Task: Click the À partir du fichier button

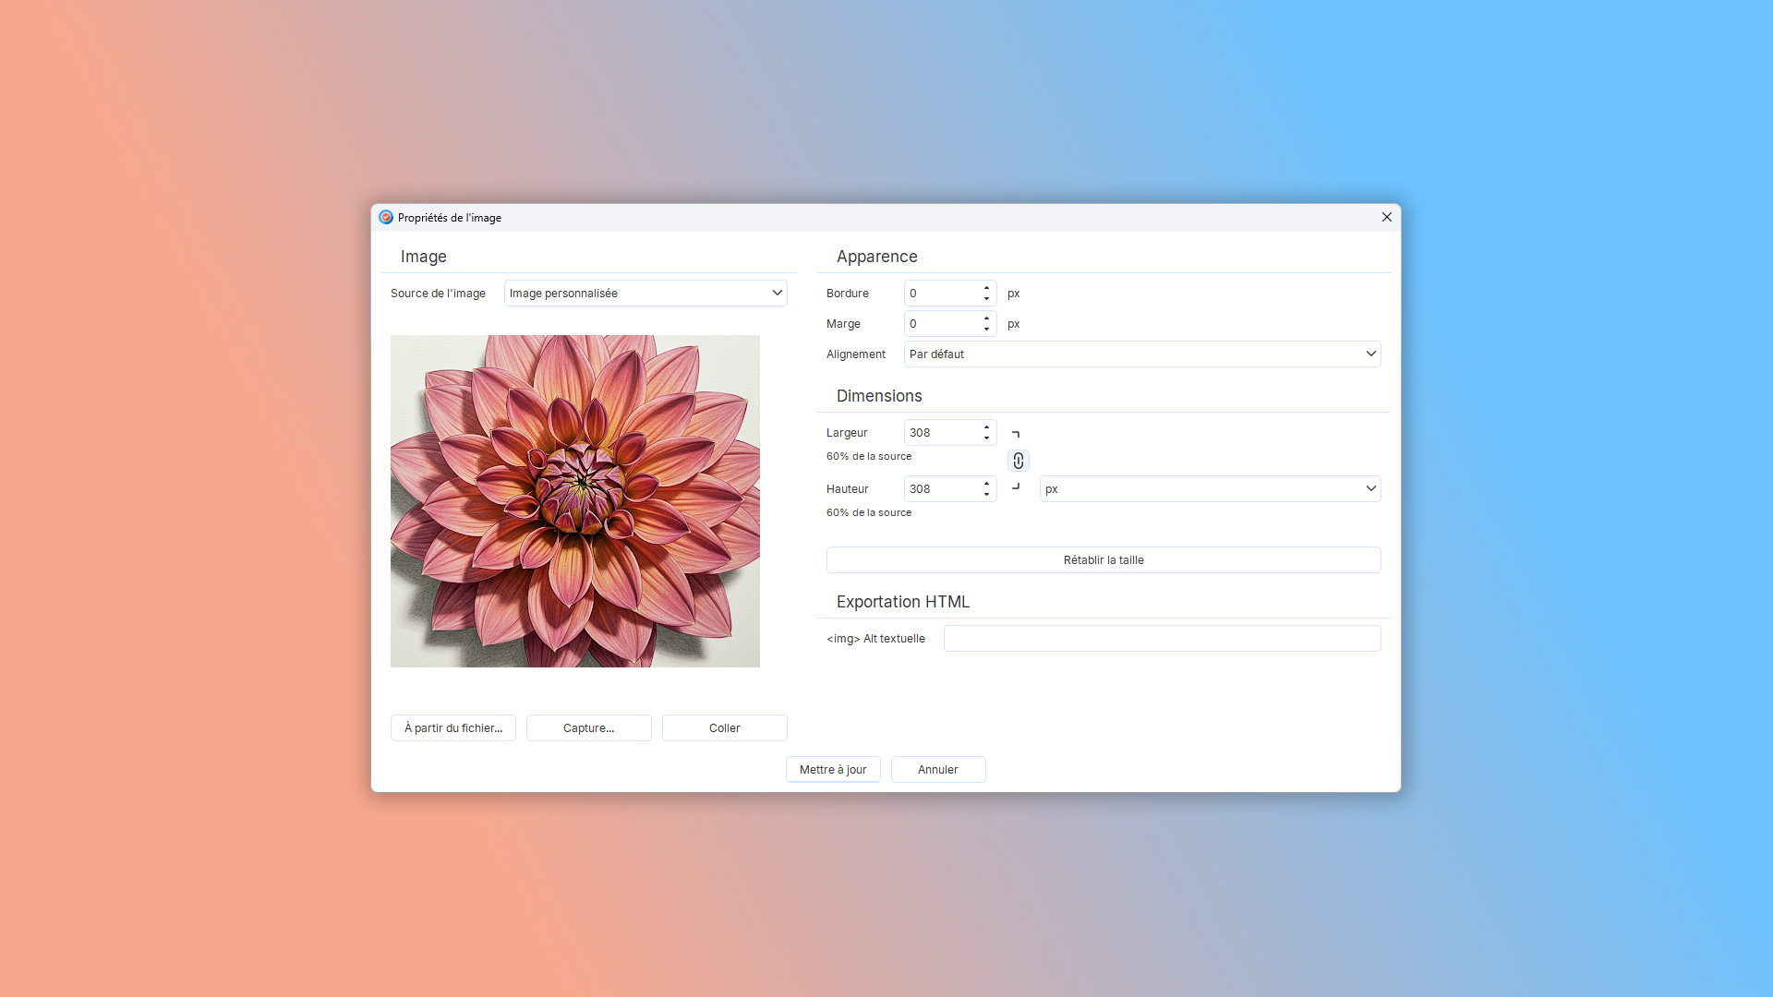Action: (x=452, y=728)
